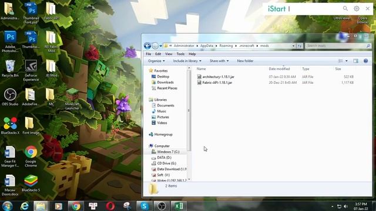
Task: Open Google Chrome desktop shortcut
Action: coord(31,156)
